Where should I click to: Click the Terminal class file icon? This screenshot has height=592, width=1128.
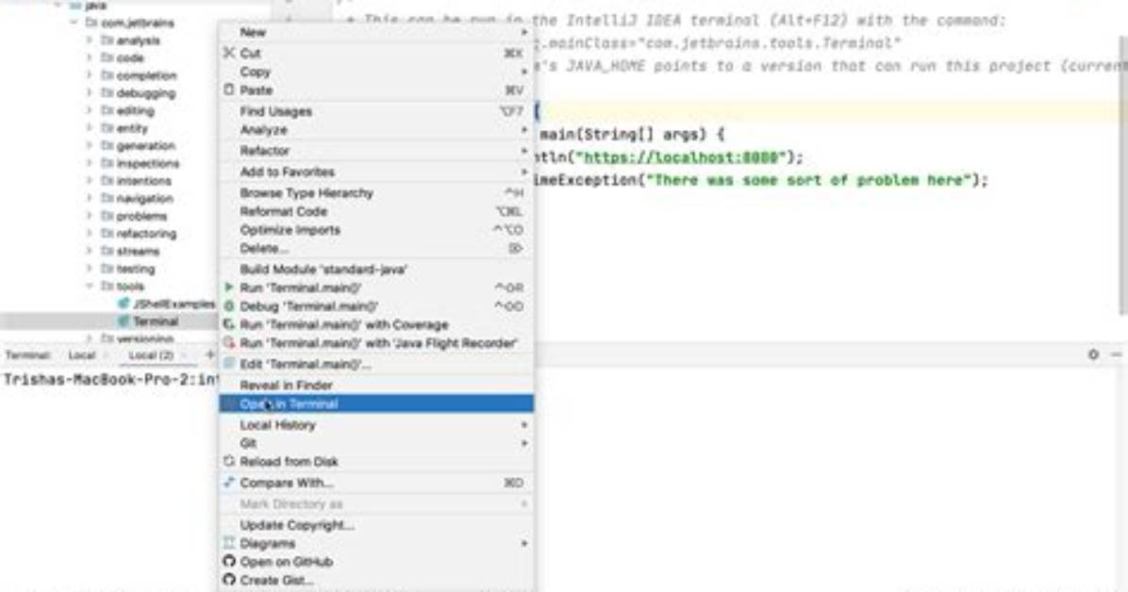click(x=123, y=321)
